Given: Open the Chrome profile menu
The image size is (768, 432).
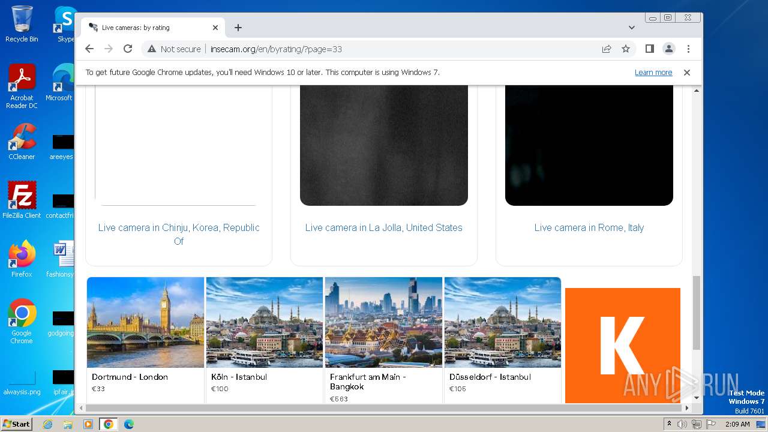Looking at the screenshot, I should pyautogui.click(x=668, y=49).
